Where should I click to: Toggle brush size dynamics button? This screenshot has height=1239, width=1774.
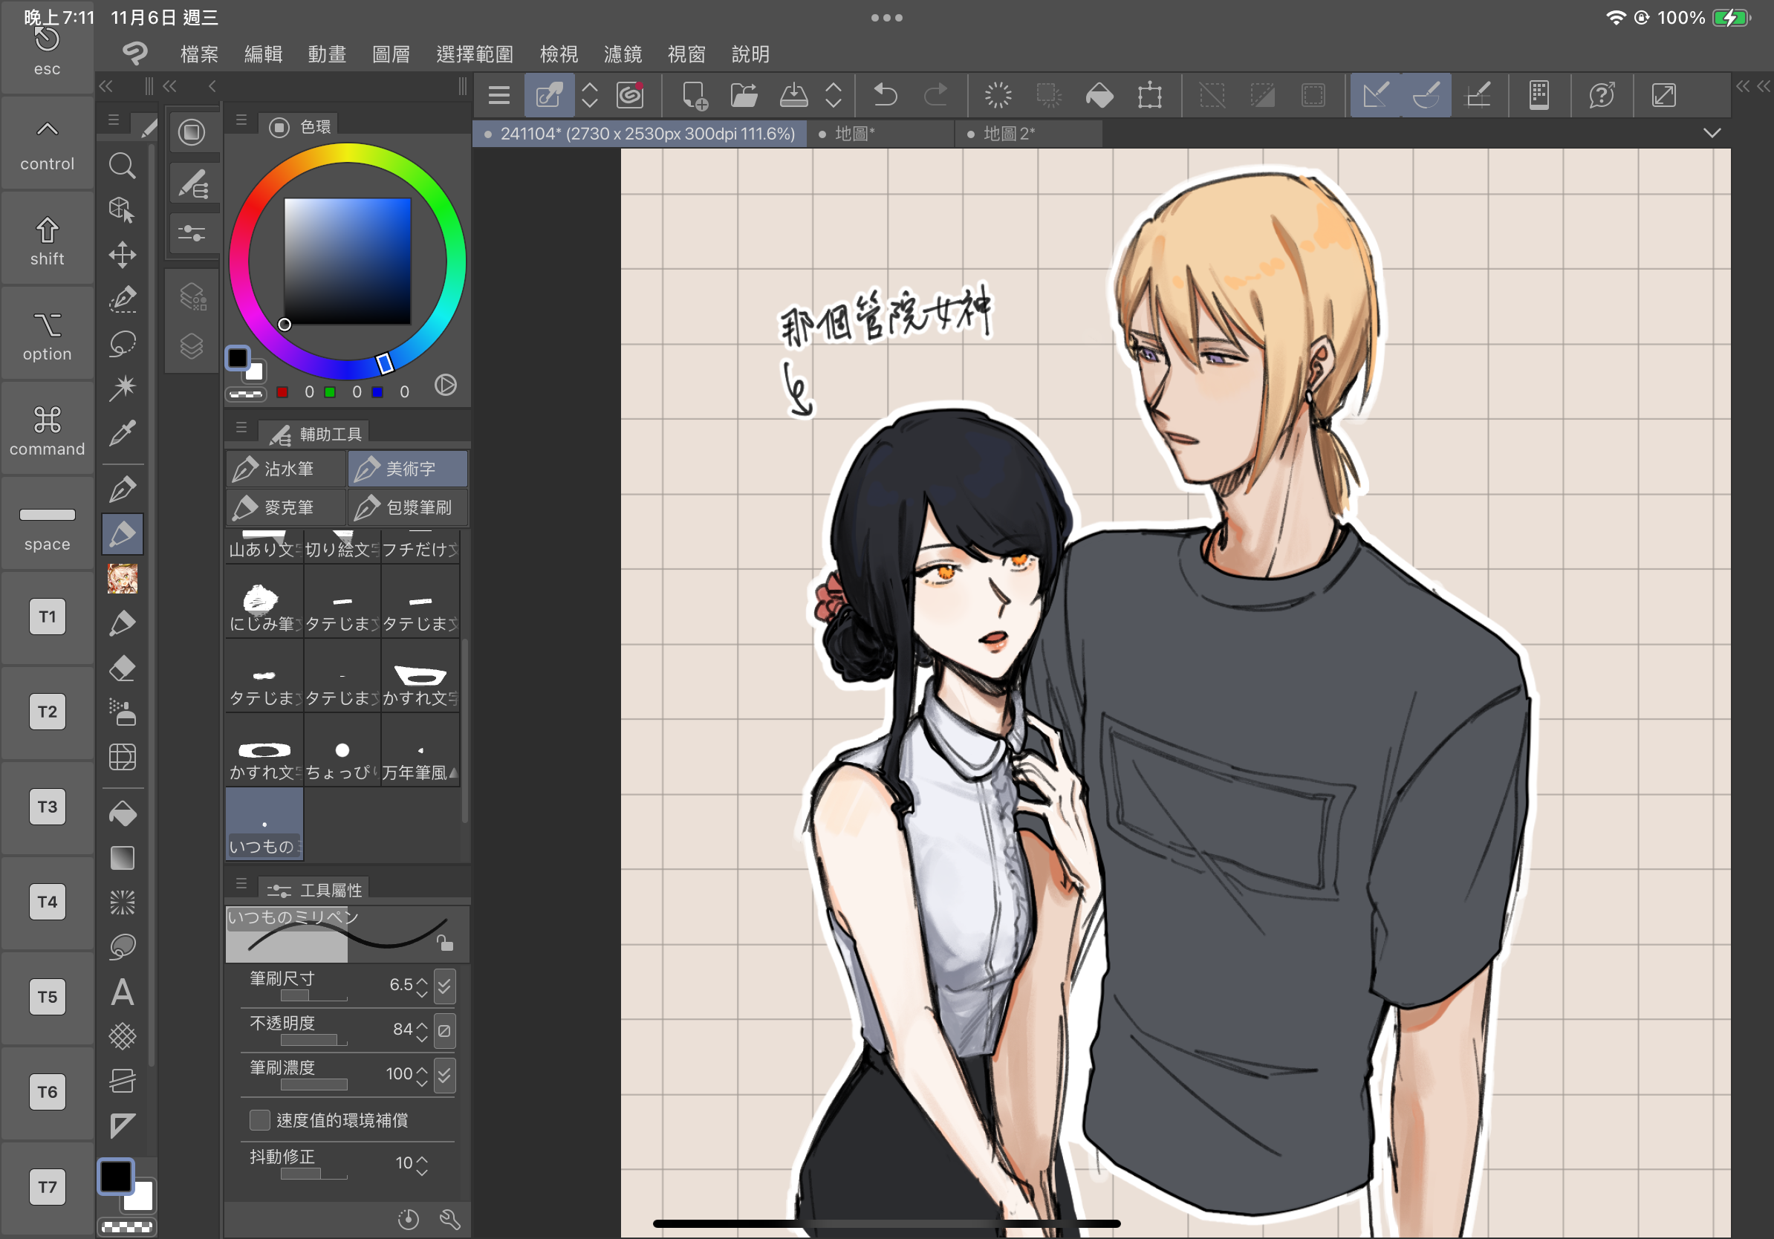(x=444, y=986)
